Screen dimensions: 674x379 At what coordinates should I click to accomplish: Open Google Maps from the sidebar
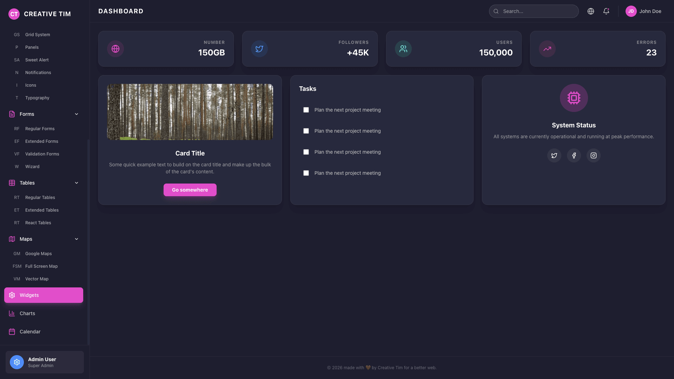pos(39,253)
